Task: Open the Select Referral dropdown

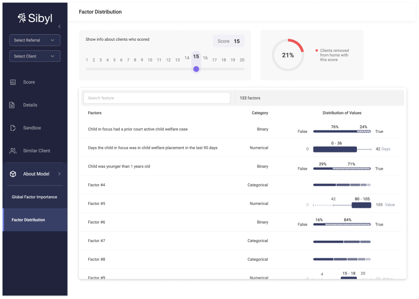Action: pos(35,40)
